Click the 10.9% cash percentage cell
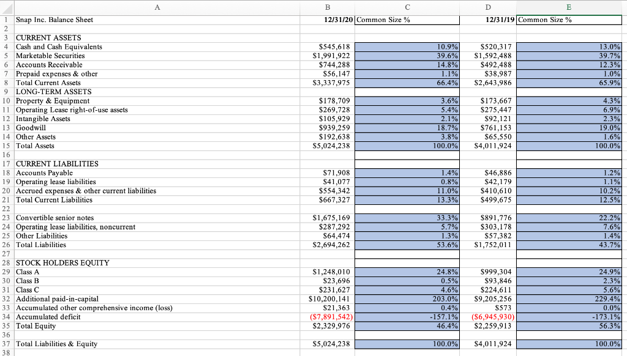627x356 pixels. point(407,46)
